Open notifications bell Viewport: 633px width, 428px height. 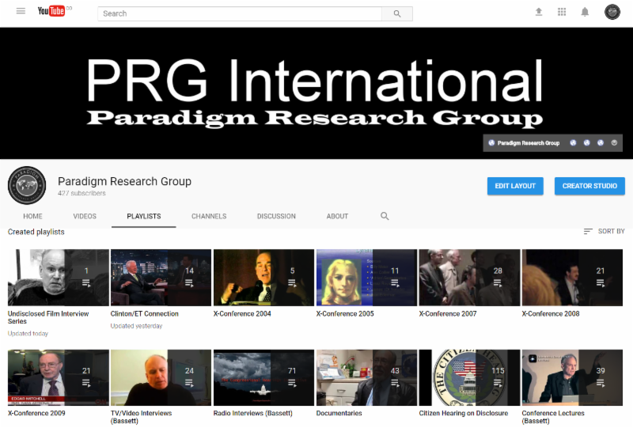(x=585, y=12)
